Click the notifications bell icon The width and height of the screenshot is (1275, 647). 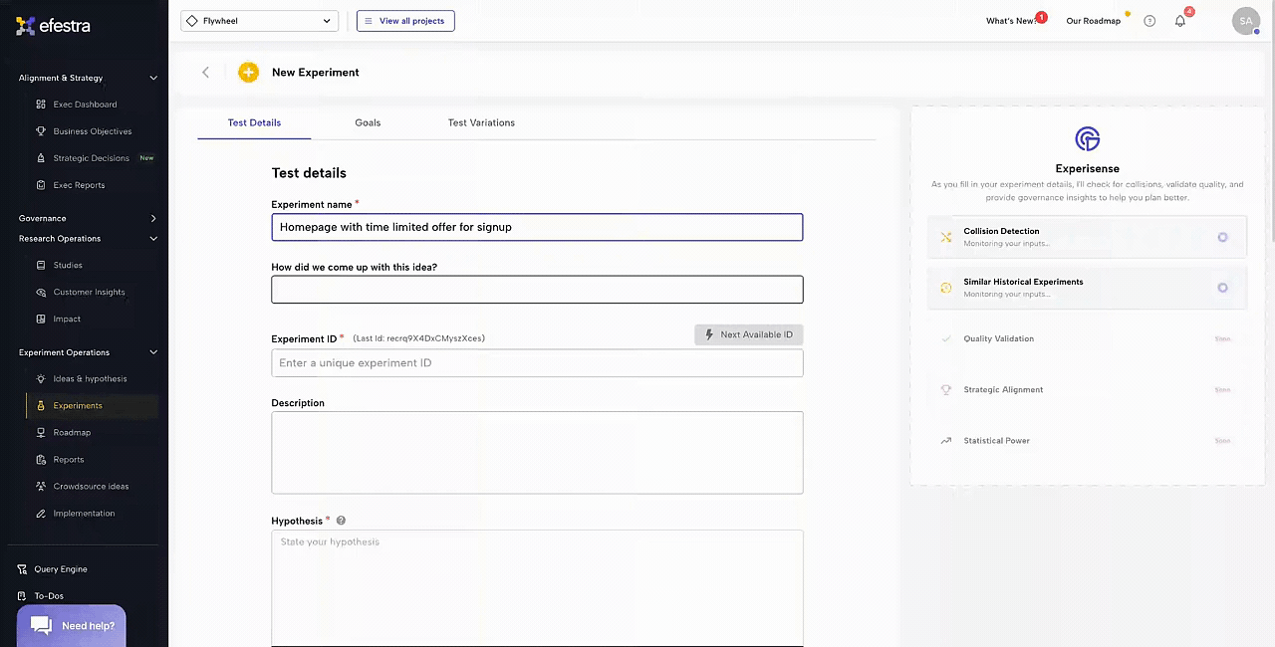click(1180, 21)
